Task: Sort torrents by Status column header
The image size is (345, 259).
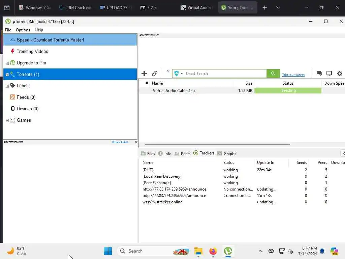Action: pyautogui.click(x=288, y=83)
